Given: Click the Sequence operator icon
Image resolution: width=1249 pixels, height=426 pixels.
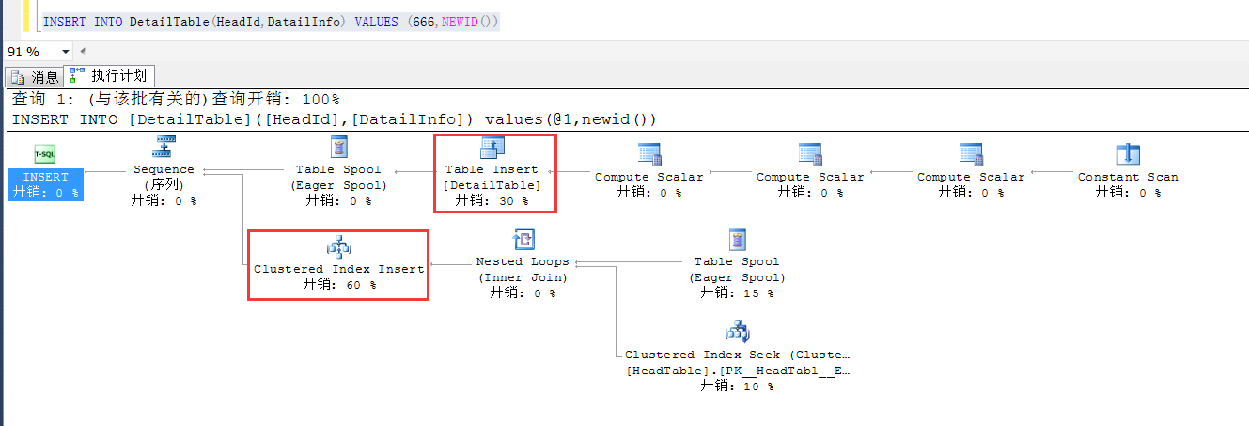Looking at the screenshot, I should coord(165,146).
